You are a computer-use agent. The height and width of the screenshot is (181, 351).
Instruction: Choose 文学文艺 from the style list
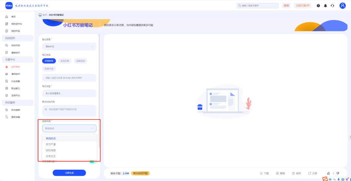tap(70, 156)
